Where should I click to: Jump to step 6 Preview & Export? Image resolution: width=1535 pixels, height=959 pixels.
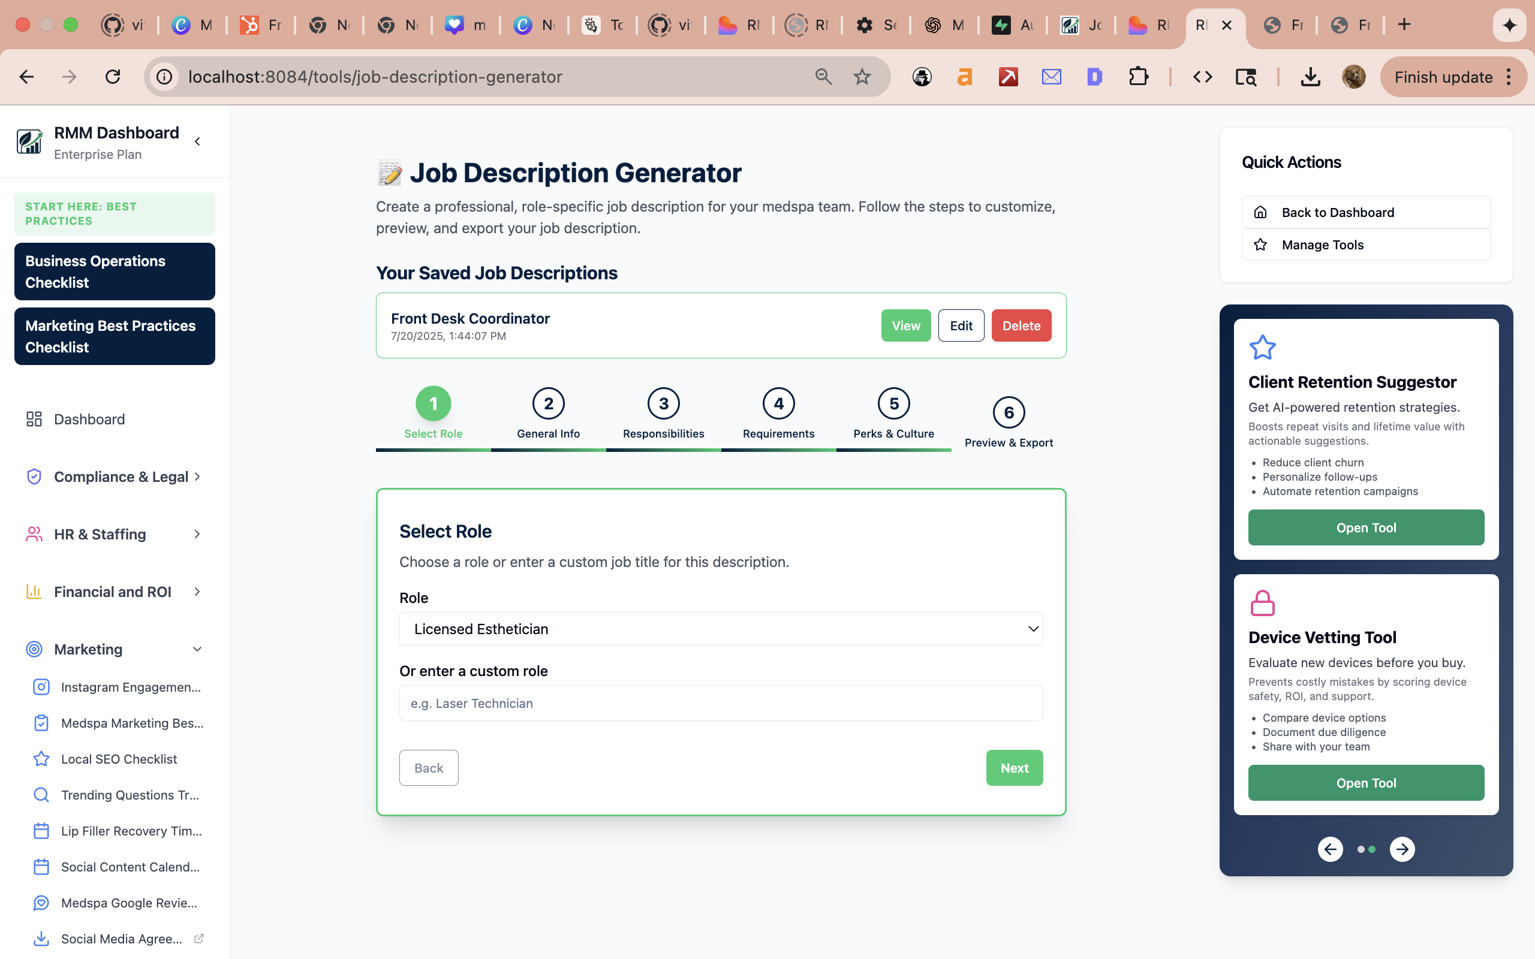tap(1009, 413)
